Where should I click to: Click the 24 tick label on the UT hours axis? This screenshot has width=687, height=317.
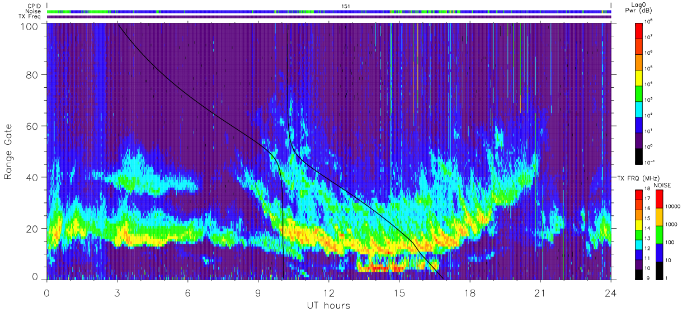click(611, 293)
